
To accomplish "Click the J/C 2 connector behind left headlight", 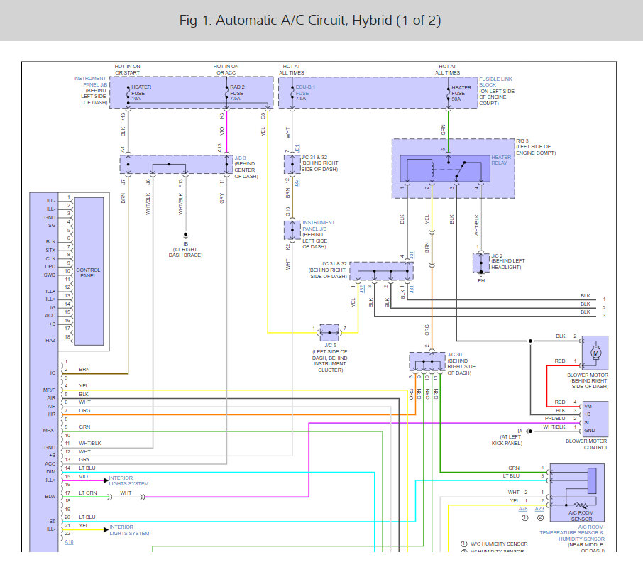I will pyautogui.click(x=481, y=262).
